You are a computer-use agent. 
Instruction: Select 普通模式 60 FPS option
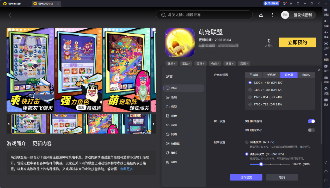(247, 142)
